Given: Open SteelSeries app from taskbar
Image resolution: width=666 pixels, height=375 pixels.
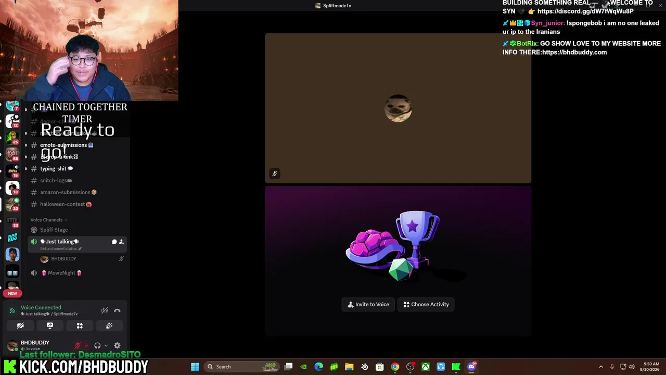Looking at the screenshot, I should [364, 367].
